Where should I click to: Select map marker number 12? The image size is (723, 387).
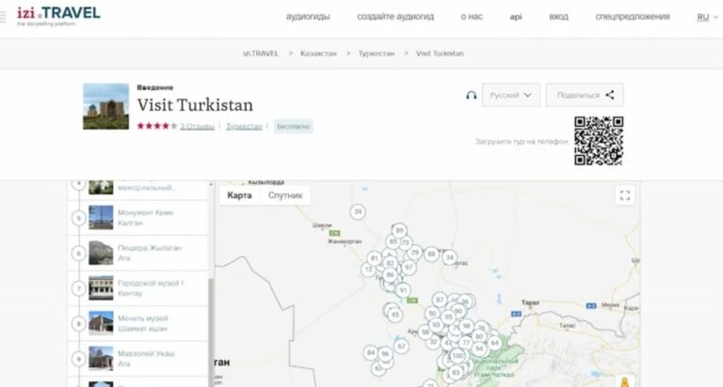pos(368,270)
